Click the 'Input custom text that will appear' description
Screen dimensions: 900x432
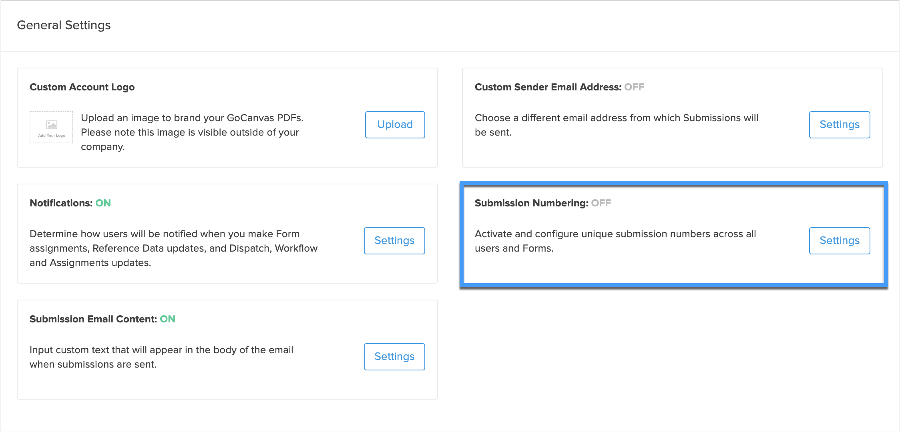point(161,357)
